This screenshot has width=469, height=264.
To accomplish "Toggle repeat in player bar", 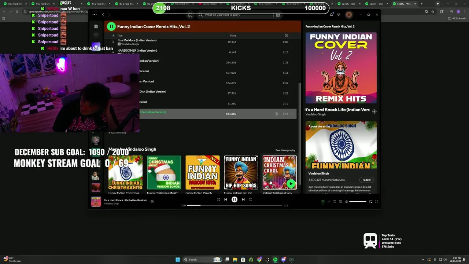I will tap(251, 199).
